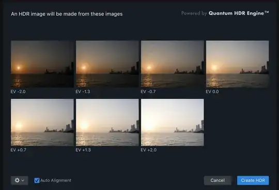The image size is (279, 190).
Task: Select the EV -0.7 thumbnail
Action: (173, 64)
